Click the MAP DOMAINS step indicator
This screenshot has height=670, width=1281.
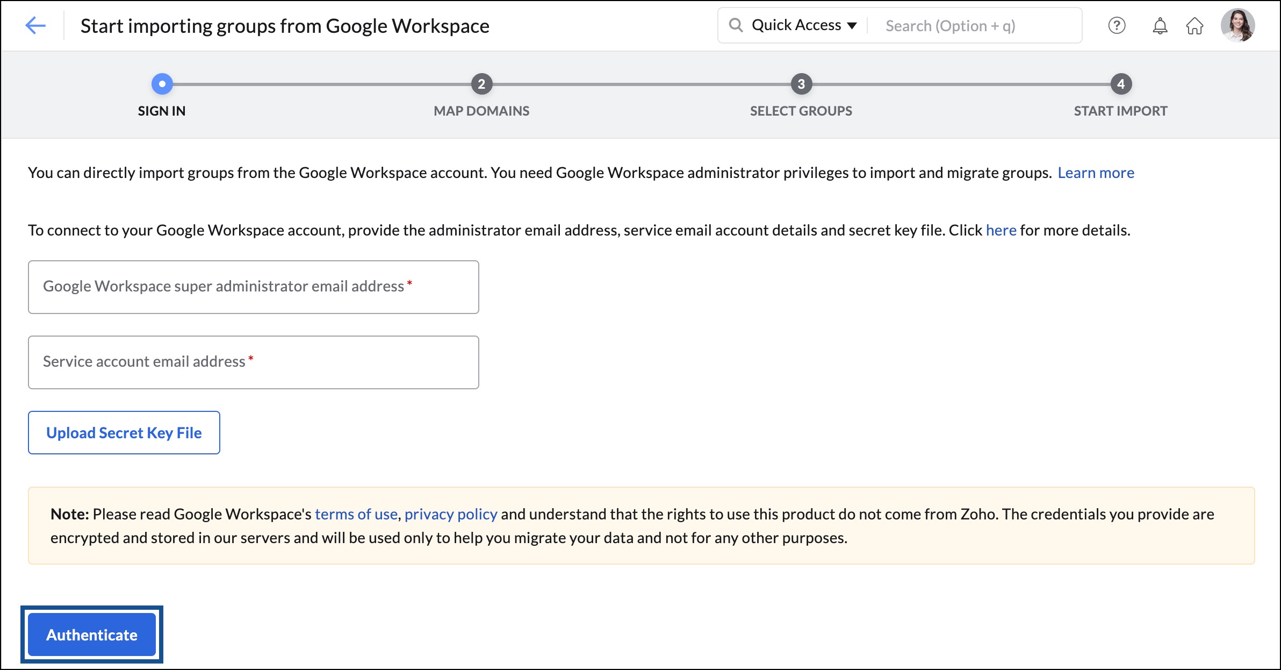click(481, 83)
